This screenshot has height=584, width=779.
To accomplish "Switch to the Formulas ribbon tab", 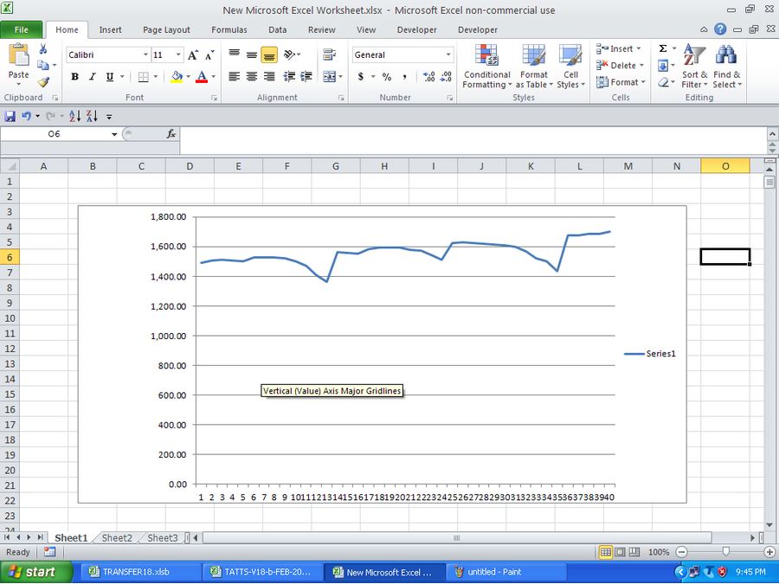I will point(229,29).
